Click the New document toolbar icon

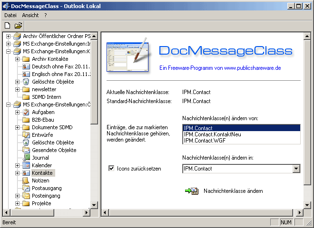[8, 26]
